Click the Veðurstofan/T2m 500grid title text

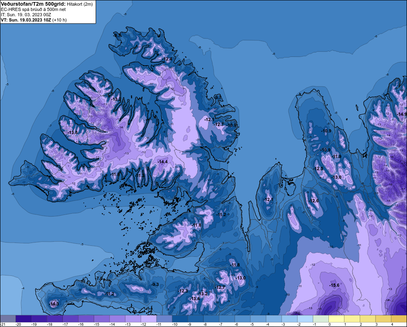33,4
